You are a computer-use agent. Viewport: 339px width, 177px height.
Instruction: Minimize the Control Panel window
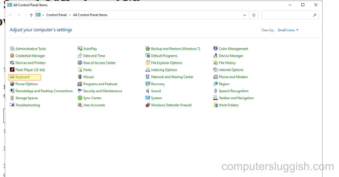[x=290, y=5]
